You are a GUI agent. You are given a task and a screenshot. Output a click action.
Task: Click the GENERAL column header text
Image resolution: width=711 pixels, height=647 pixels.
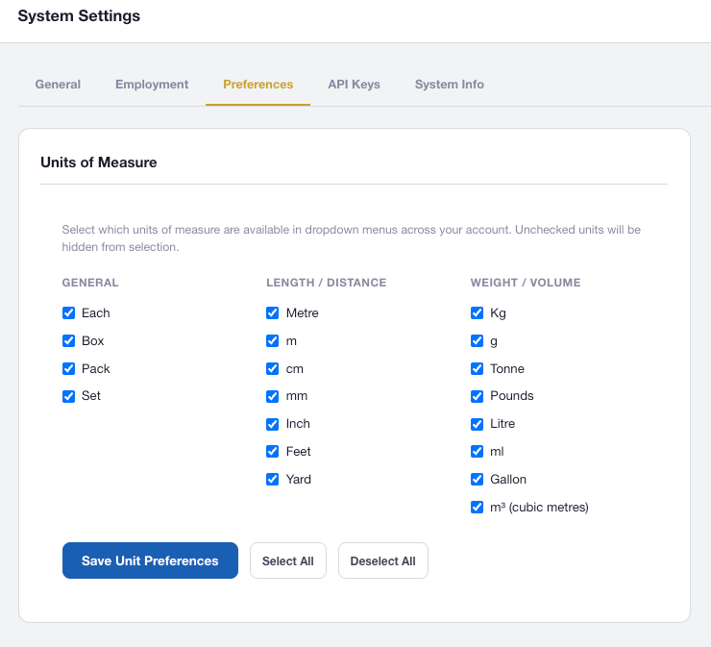click(90, 283)
